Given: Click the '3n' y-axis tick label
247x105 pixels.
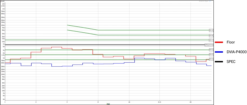Looking at the screenshot, I should (4, 99).
